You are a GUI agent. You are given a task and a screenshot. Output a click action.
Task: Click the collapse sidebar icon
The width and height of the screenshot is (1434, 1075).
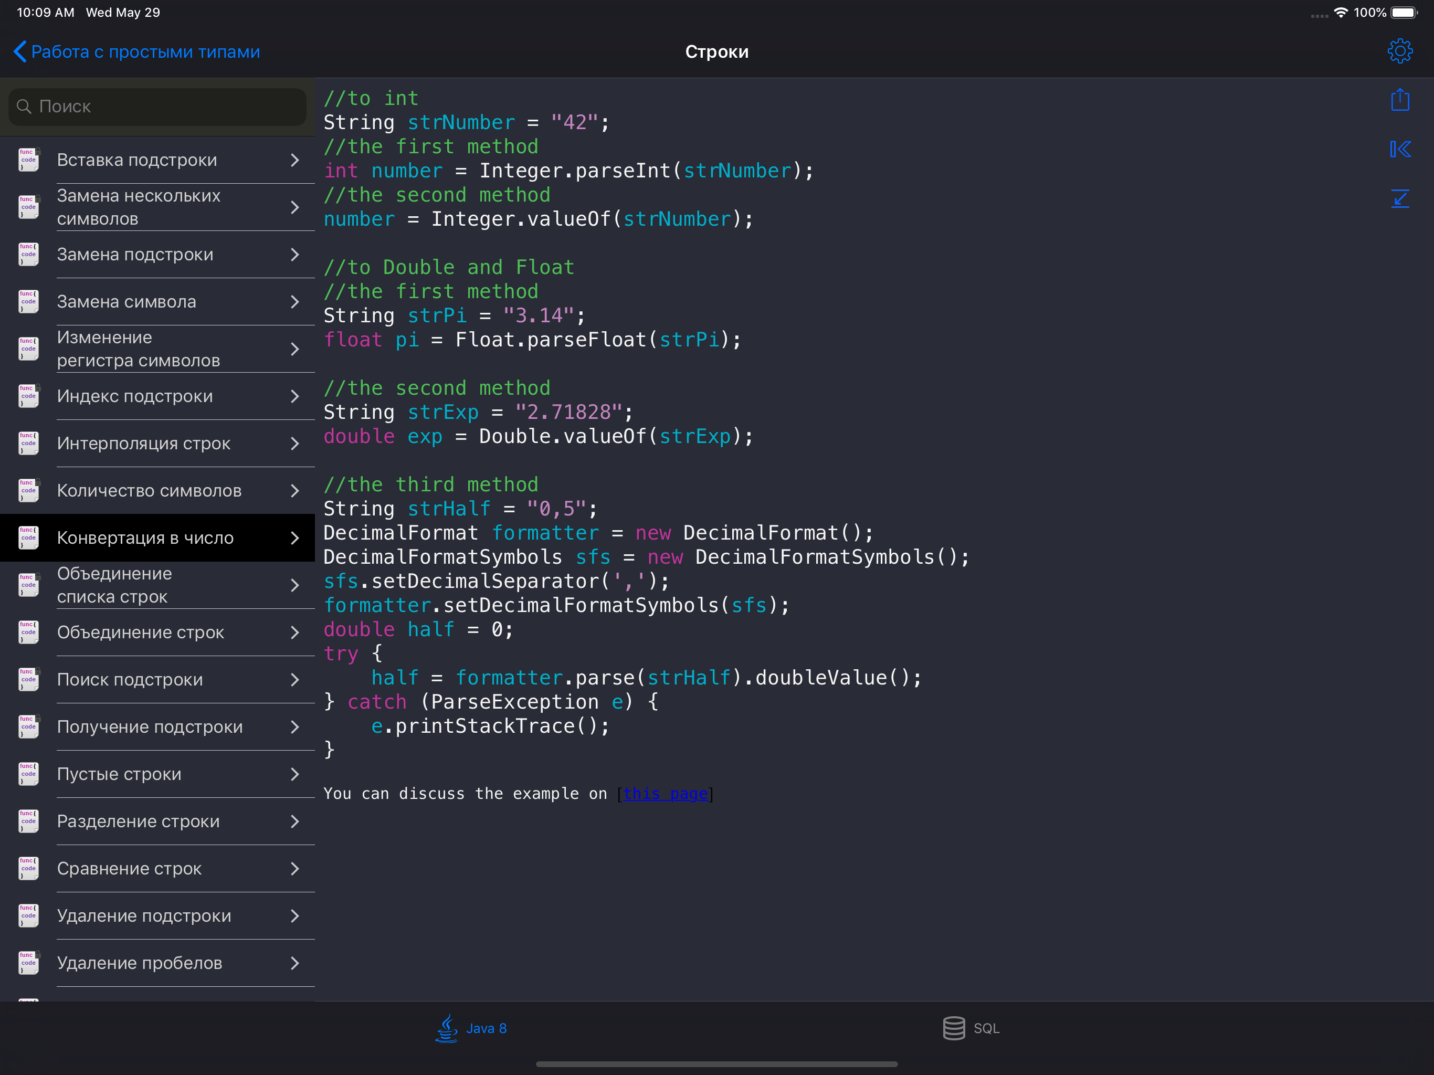1400,149
